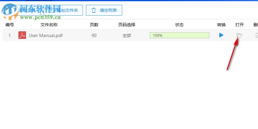Image resolution: width=258 pixels, height=129 pixels.
Task: Click the 状态 column header
Action: (179, 25)
